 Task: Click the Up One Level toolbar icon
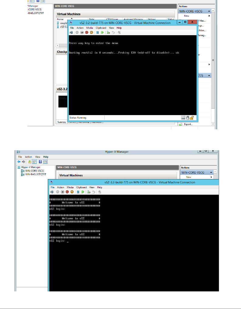point(30,162)
